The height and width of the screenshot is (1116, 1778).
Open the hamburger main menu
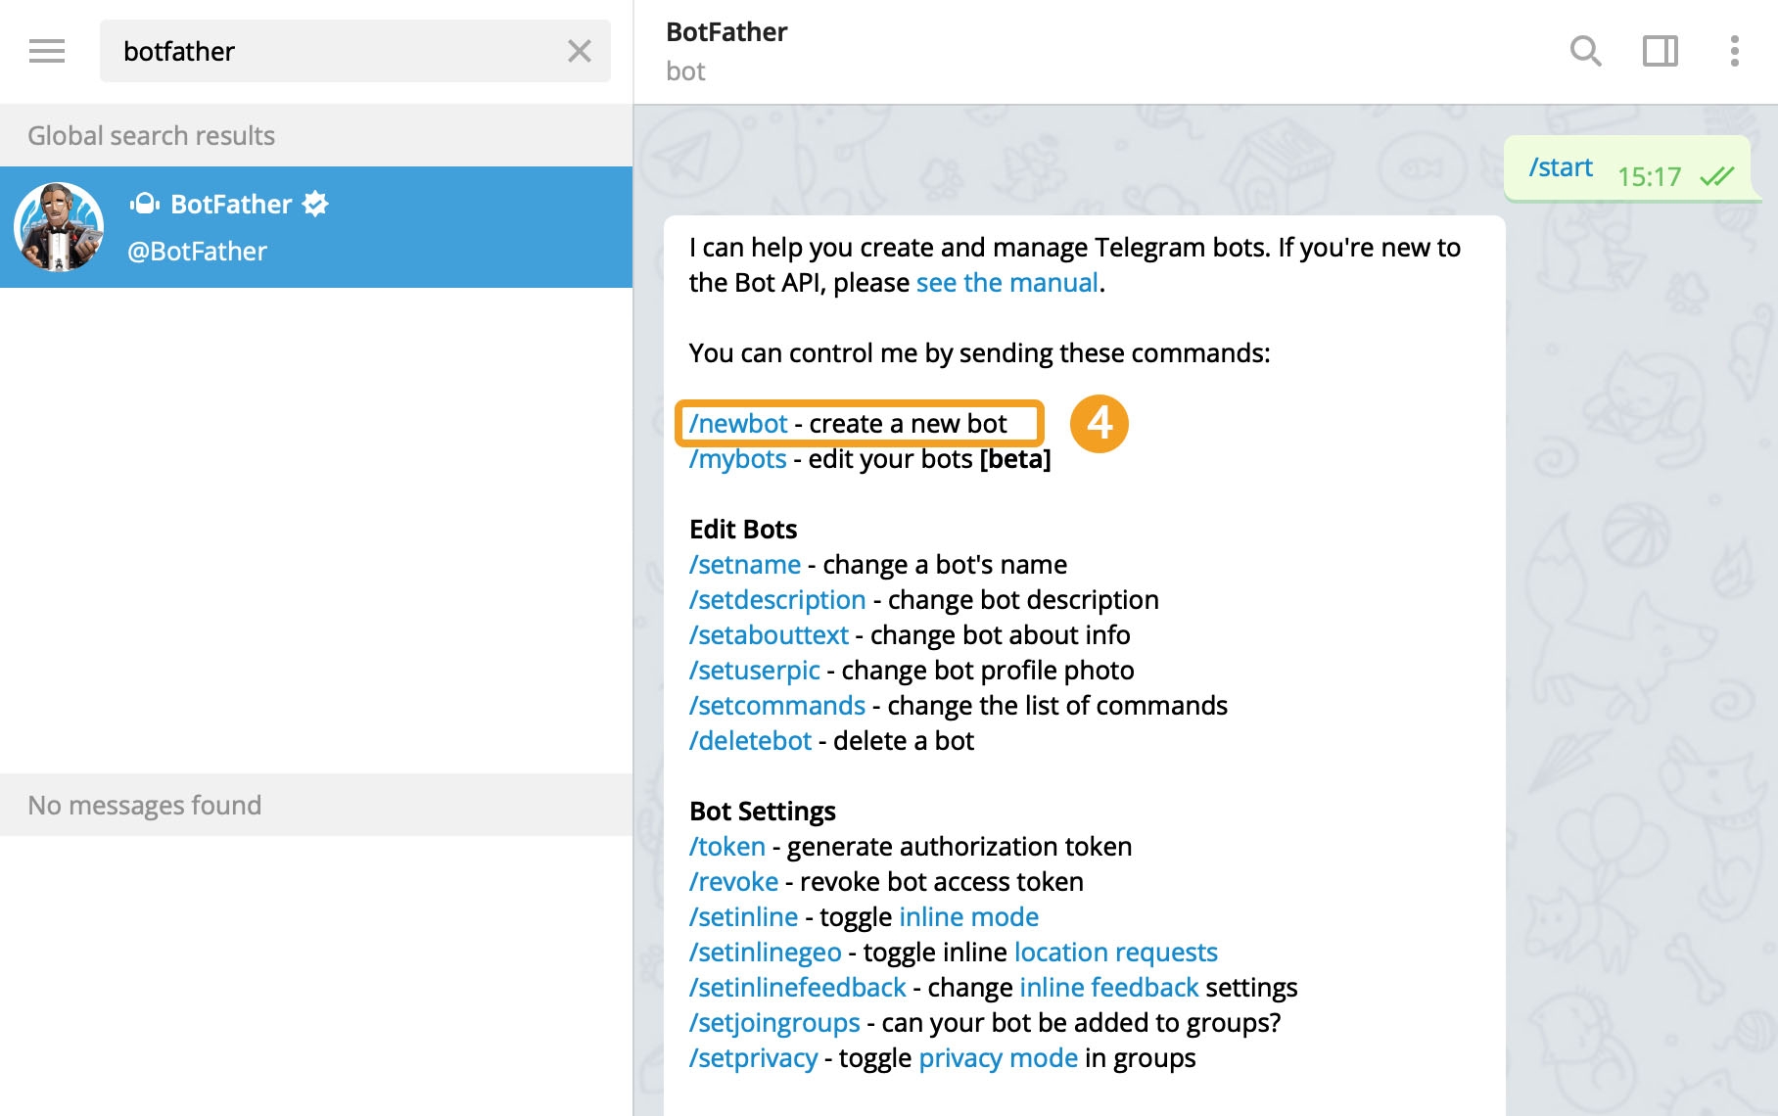[47, 51]
